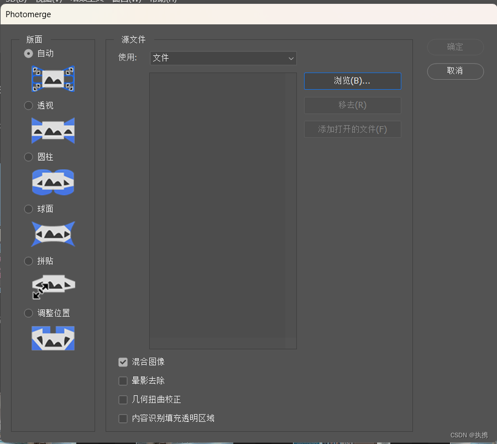Click the Cylindrical (圆柱) layout icon
This screenshot has width=497, height=444.
click(53, 182)
